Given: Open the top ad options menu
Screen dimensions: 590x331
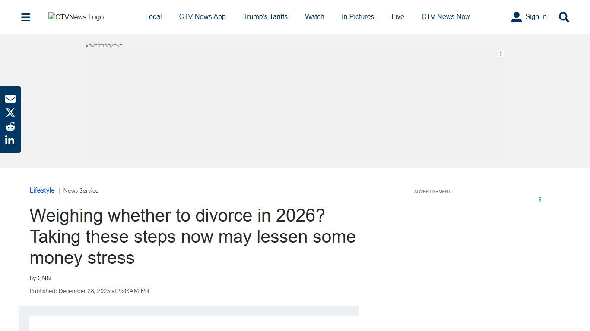Looking at the screenshot, I should point(501,53).
